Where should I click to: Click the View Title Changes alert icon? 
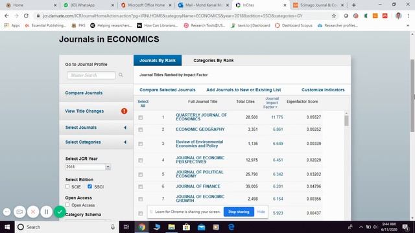click(x=124, y=111)
